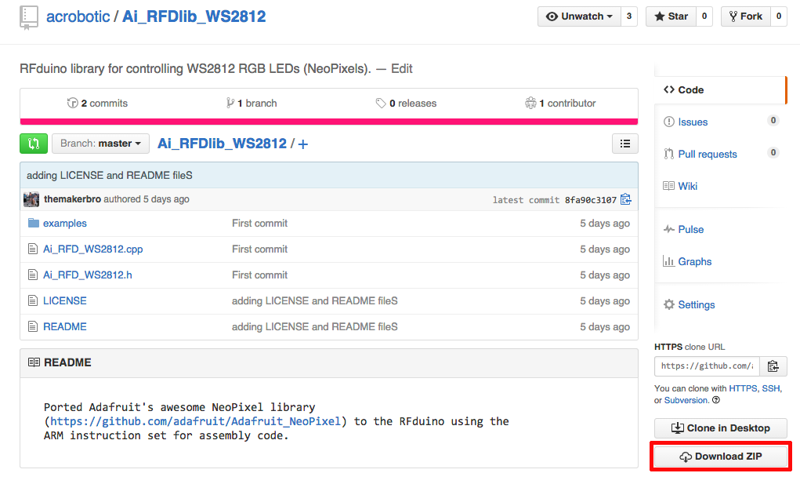The image size is (800, 484).
Task: Switch clone URL to Subversion
Action: pyautogui.click(x=686, y=400)
